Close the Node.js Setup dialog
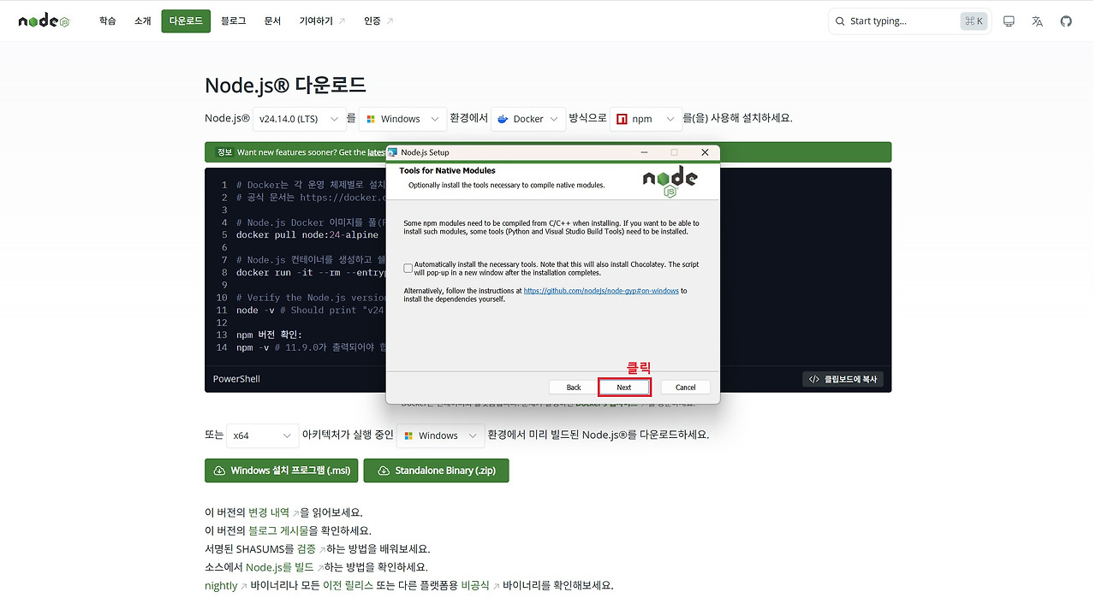Viewport: 1096px width, 604px height. tap(705, 152)
